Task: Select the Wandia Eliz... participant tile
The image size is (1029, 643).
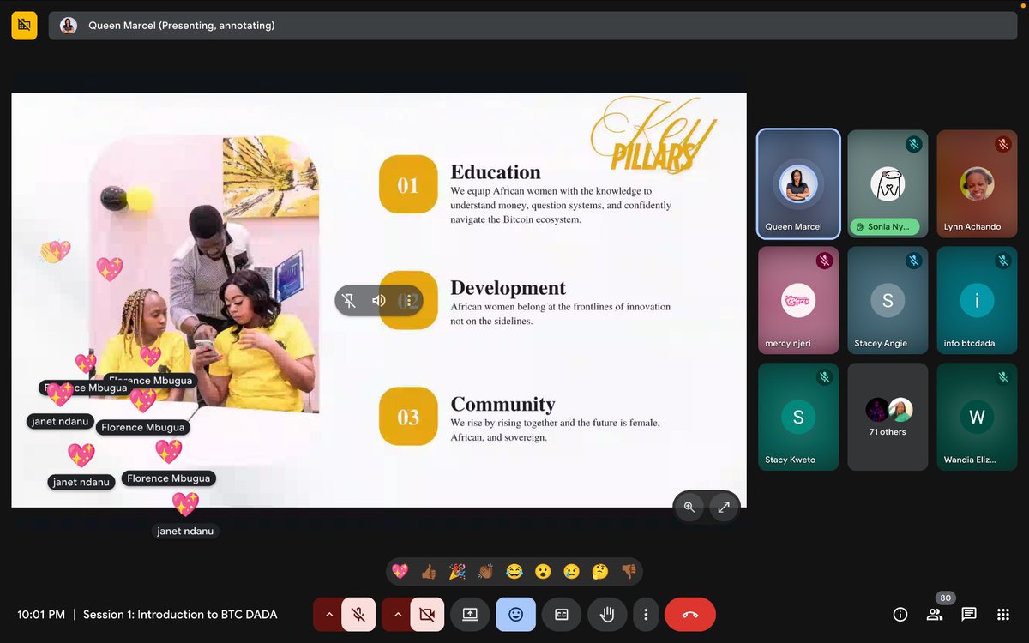Action: 977,417
